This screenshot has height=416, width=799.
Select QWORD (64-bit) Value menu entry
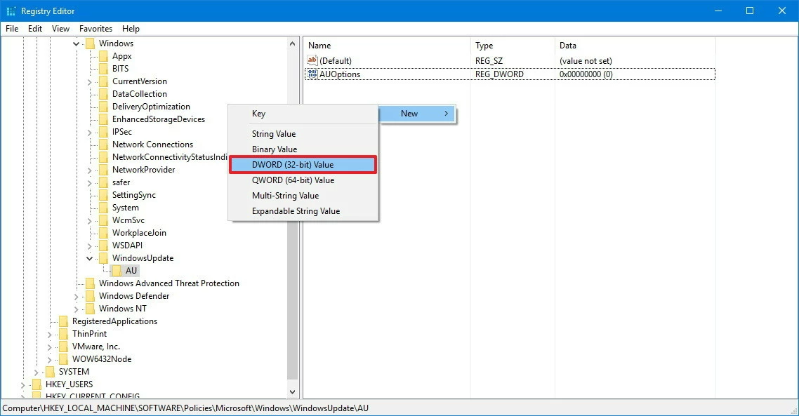[293, 180]
